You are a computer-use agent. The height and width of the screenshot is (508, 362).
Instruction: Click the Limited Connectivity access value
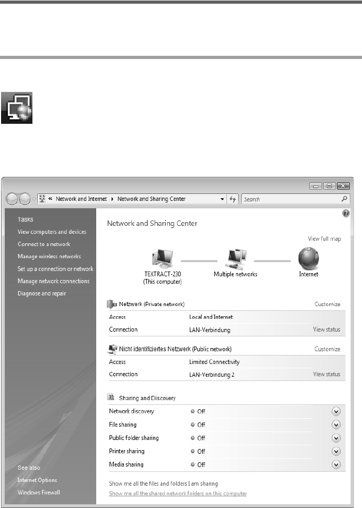coord(214,362)
